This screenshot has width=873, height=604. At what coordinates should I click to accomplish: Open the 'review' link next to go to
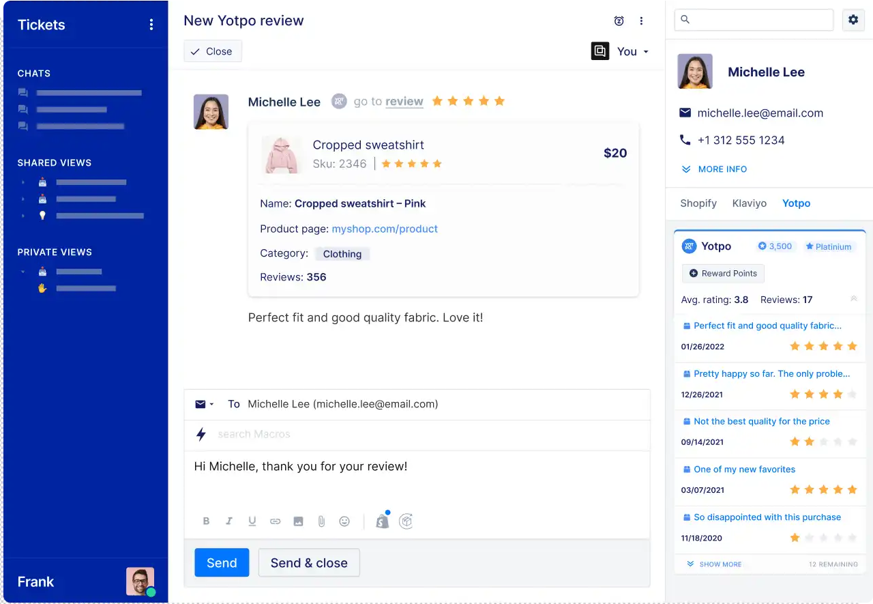404,102
